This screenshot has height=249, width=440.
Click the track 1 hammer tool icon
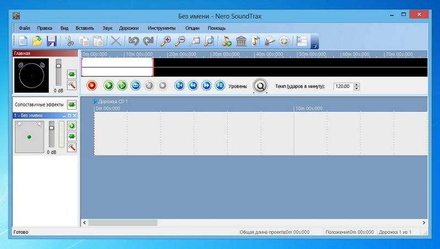tap(72, 148)
